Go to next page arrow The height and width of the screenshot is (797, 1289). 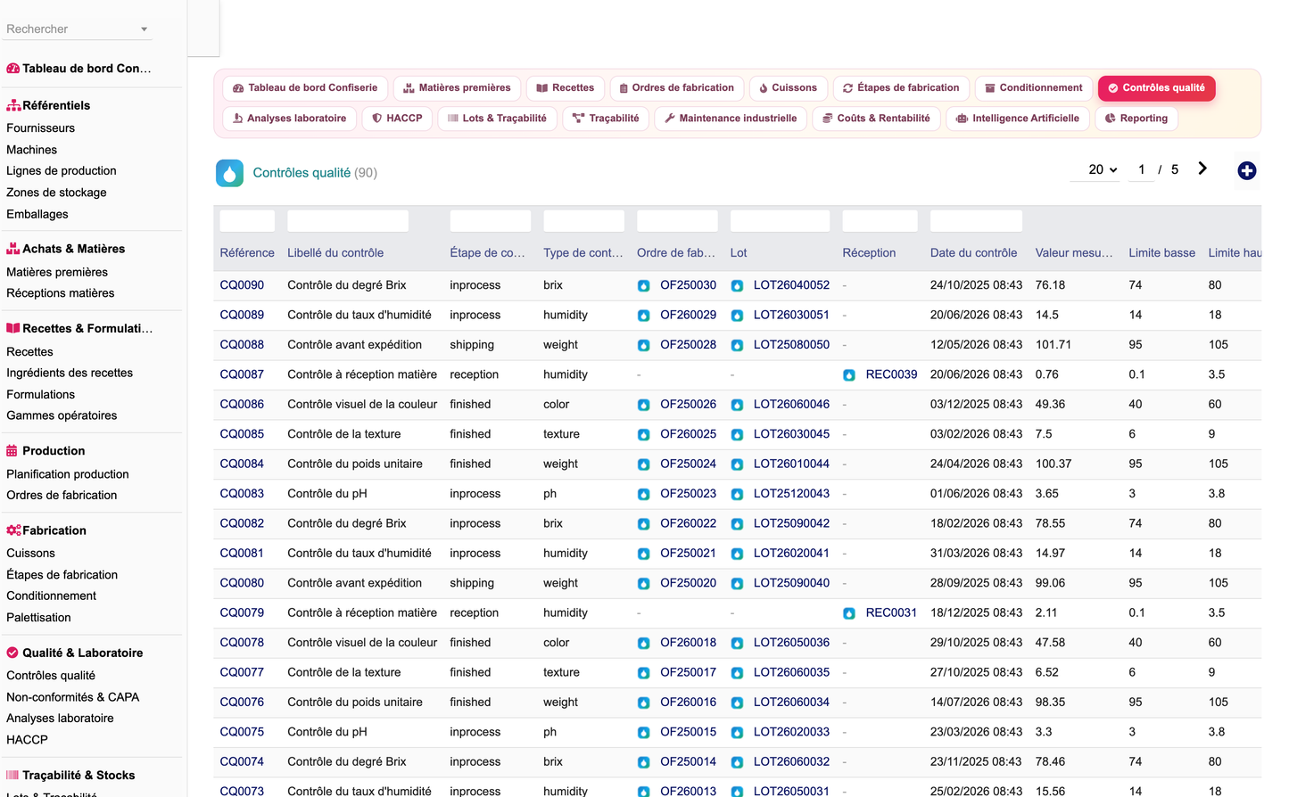click(x=1202, y=168)
